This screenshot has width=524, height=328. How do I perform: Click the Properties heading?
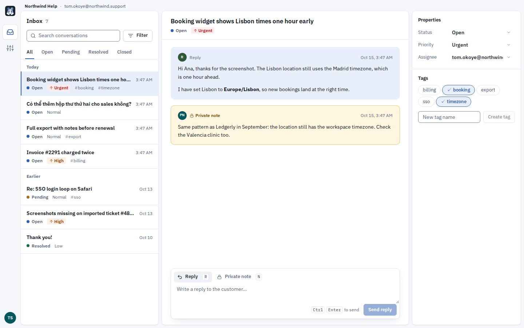pos(429,20)
